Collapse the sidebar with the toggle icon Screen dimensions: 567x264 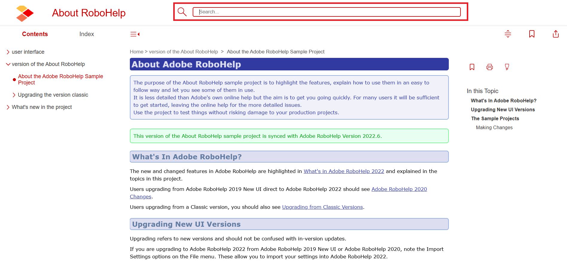[135, 34]
